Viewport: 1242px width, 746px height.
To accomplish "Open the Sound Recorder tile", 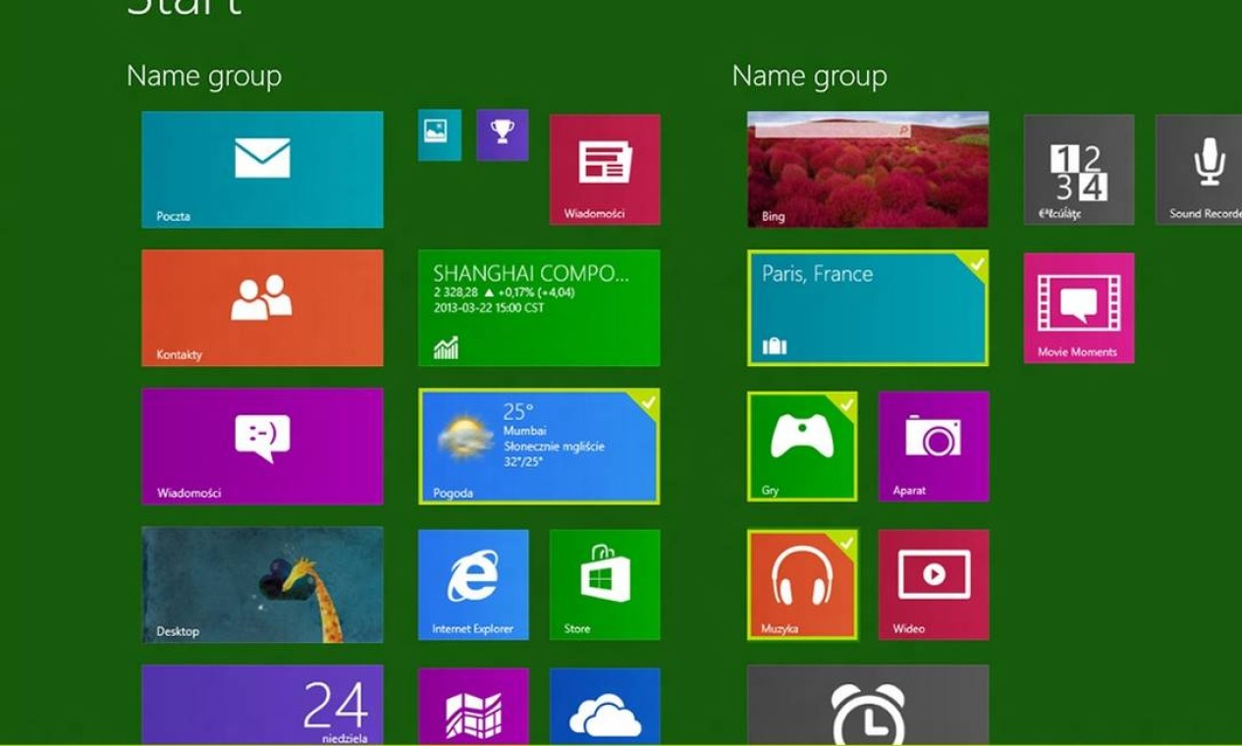I will click(x=1199, y=169).
